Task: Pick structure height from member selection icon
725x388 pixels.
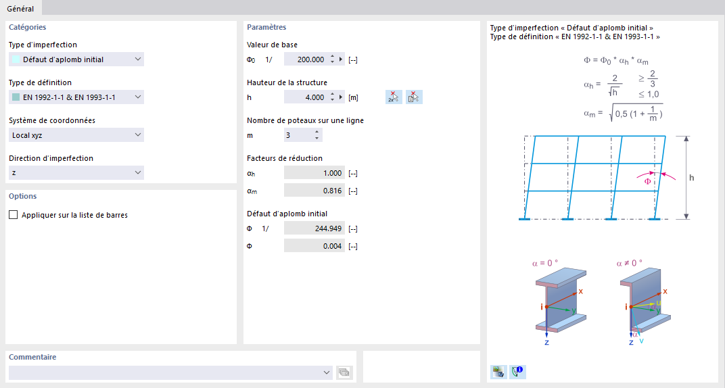Action: pos(414,97)
